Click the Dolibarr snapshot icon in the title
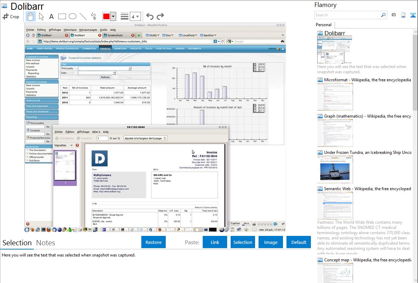Image resolution: width=418 pixels, height=283 pixels. pos(4,6)
